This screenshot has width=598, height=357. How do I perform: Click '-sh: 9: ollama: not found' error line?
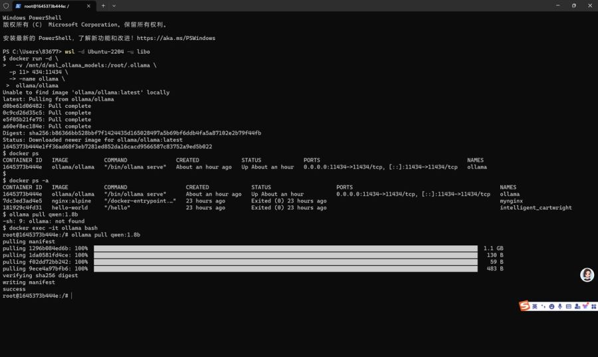43,221
